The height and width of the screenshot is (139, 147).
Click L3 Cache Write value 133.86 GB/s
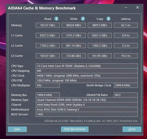(74, 56)
